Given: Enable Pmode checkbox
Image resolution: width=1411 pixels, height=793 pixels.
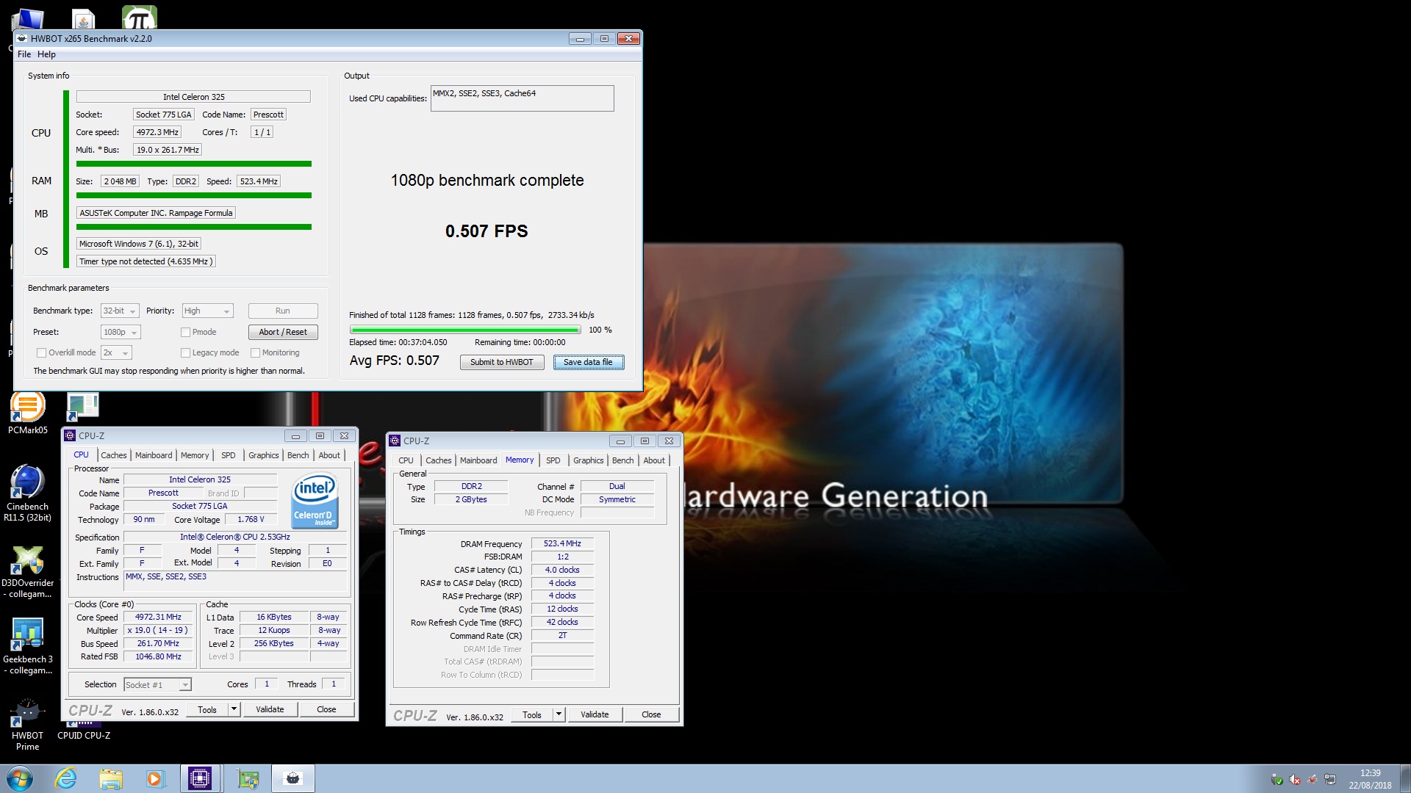Looking at the screenshot, I should point(186,332).
